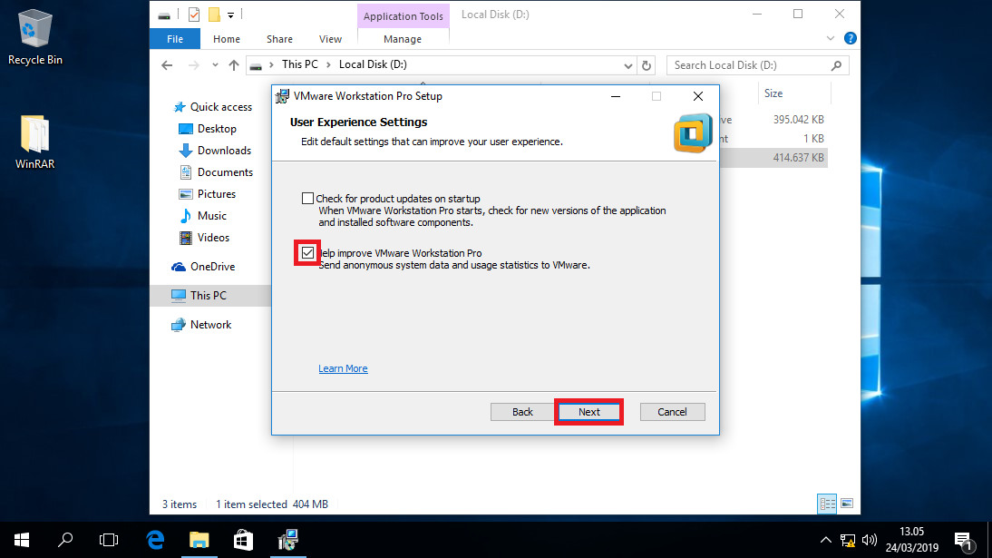
Task: Open Task View on taskbar
Action: pyautogui.click(x=109, y=540)
